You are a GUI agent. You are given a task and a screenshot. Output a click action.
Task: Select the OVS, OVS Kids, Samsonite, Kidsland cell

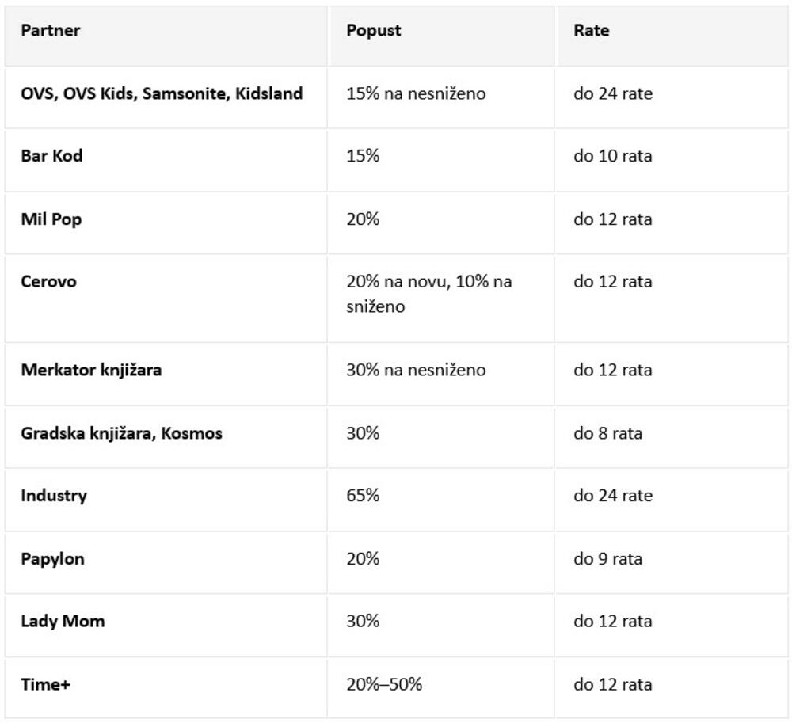coord(162,93)
